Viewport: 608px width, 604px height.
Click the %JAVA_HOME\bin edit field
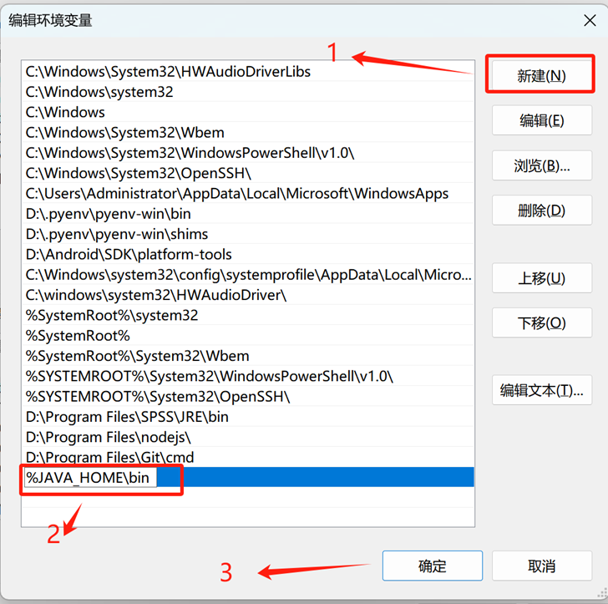pos(90,477)
